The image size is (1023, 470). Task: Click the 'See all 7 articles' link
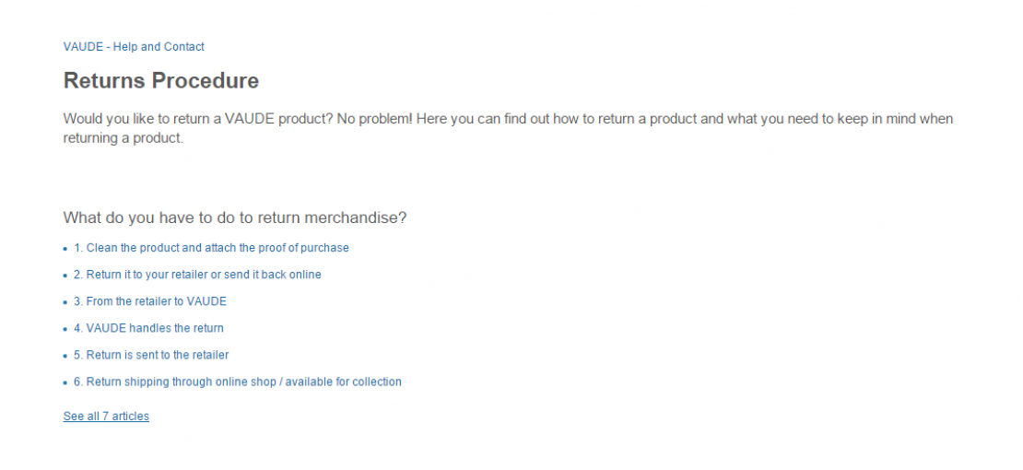[x=106, y=417]
